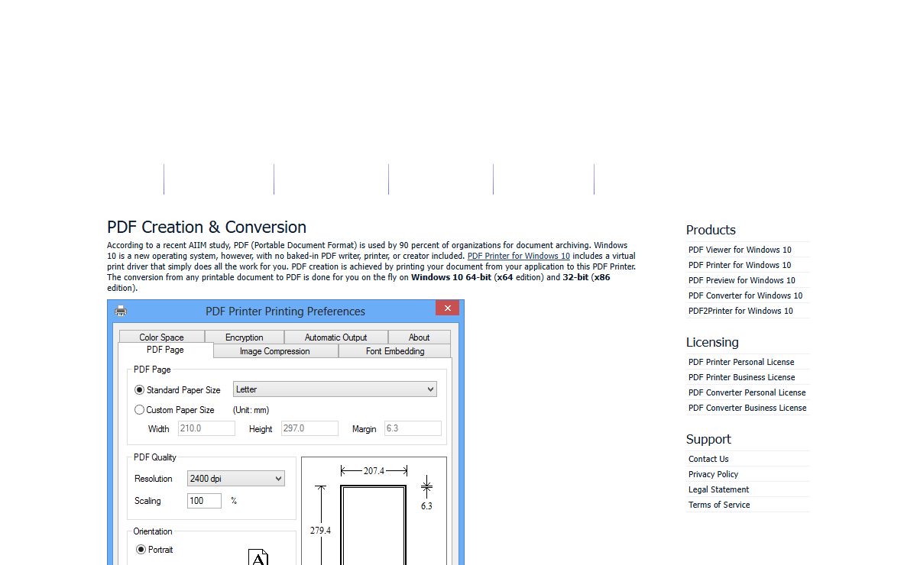Switch to the Color Space tab
Screen dimensions: 917x565
(162, 337)
